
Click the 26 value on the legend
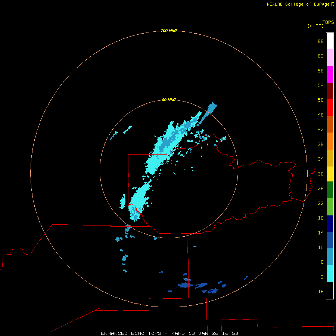(x=321, y=189)
